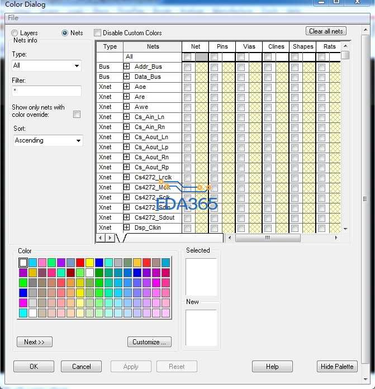This screenshot has height=389, width=375.
Task: Open the Type dropdown showing All
Action: 46,66
